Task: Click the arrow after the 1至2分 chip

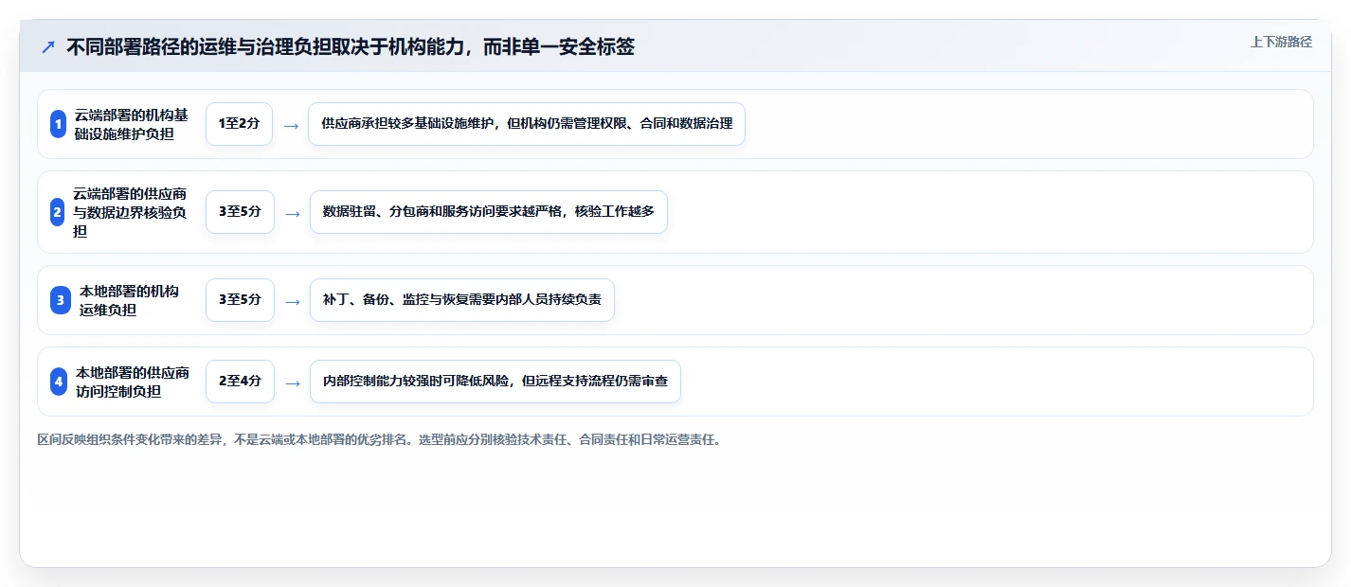Action: [x=291, y=125]
